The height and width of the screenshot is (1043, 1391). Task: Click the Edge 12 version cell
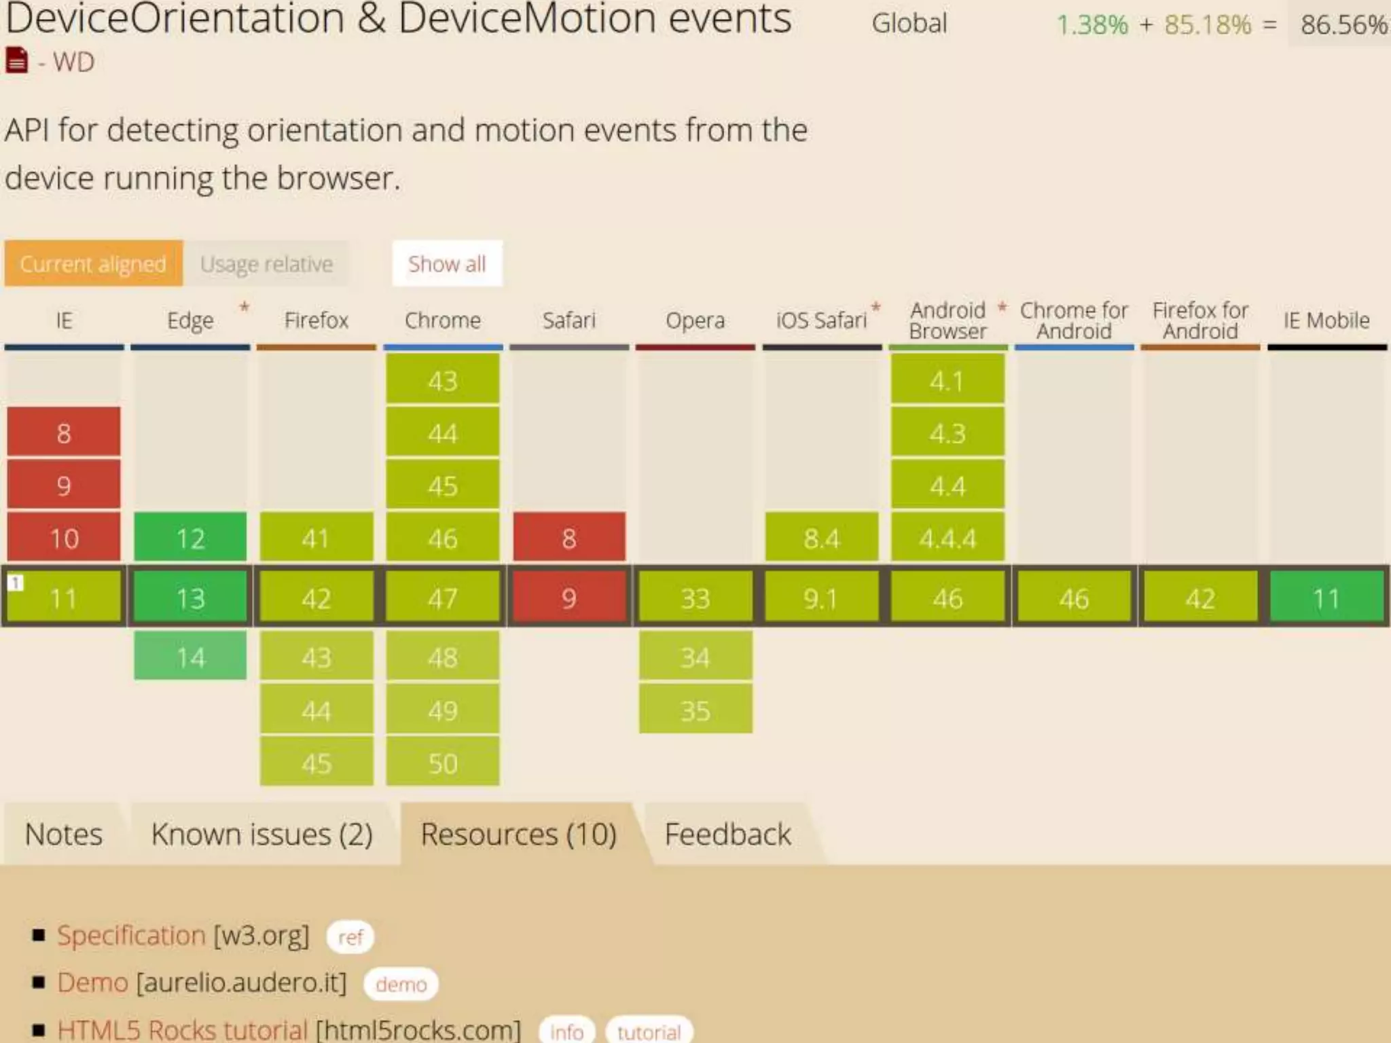tap(190, 538)
